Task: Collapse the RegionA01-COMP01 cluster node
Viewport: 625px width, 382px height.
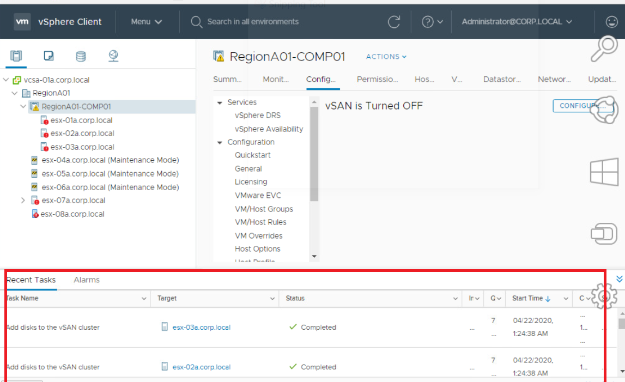Action: pos(23,106)
